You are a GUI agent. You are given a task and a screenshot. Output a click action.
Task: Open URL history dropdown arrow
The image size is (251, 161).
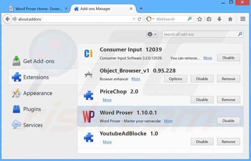click(134, 19)
